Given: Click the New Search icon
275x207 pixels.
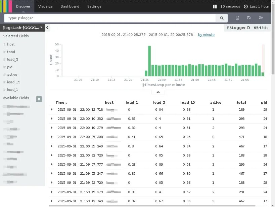Looking at the screenshot, I should coord(237,18).
